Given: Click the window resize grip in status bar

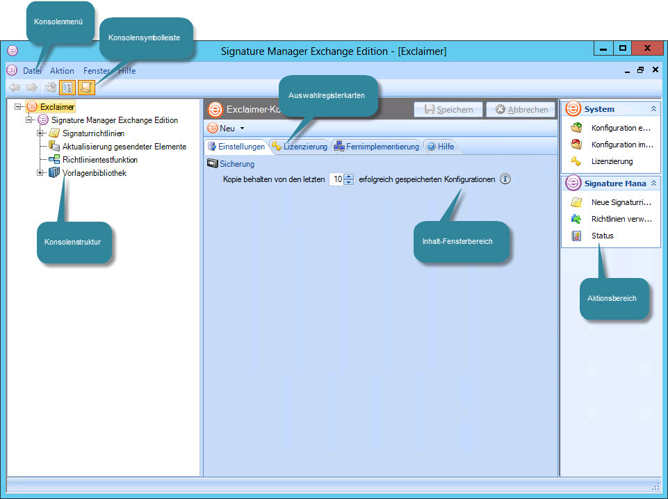Looking at the screenshot, I should (655, 486).
